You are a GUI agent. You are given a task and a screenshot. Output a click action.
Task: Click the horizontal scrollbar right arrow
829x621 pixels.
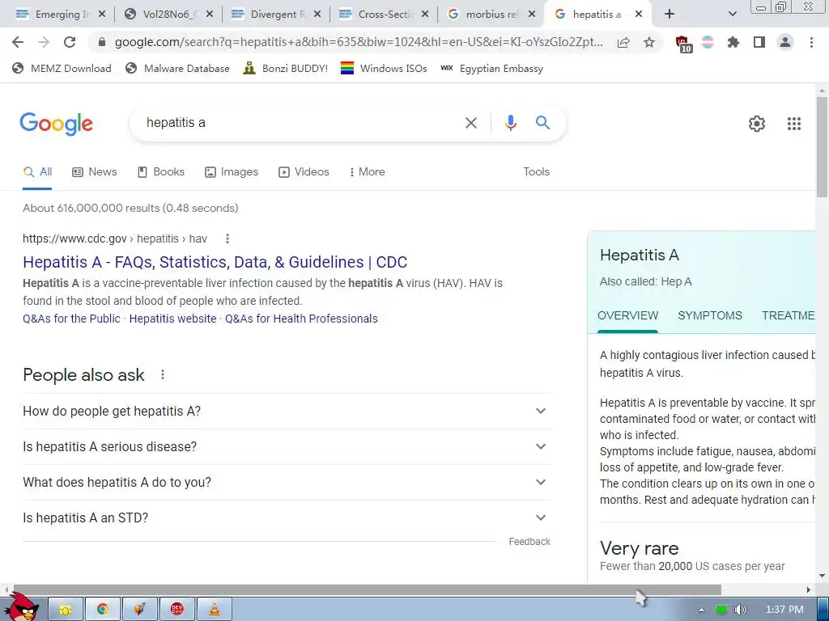809,589
